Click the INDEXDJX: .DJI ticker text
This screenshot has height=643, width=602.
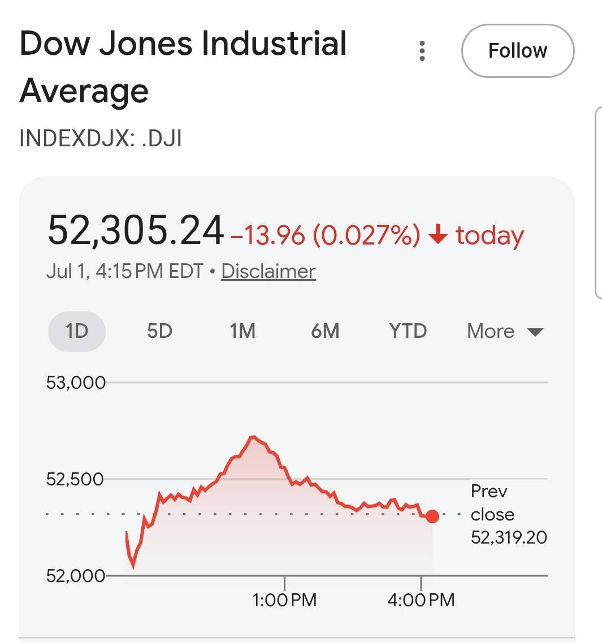coord(101,138)
